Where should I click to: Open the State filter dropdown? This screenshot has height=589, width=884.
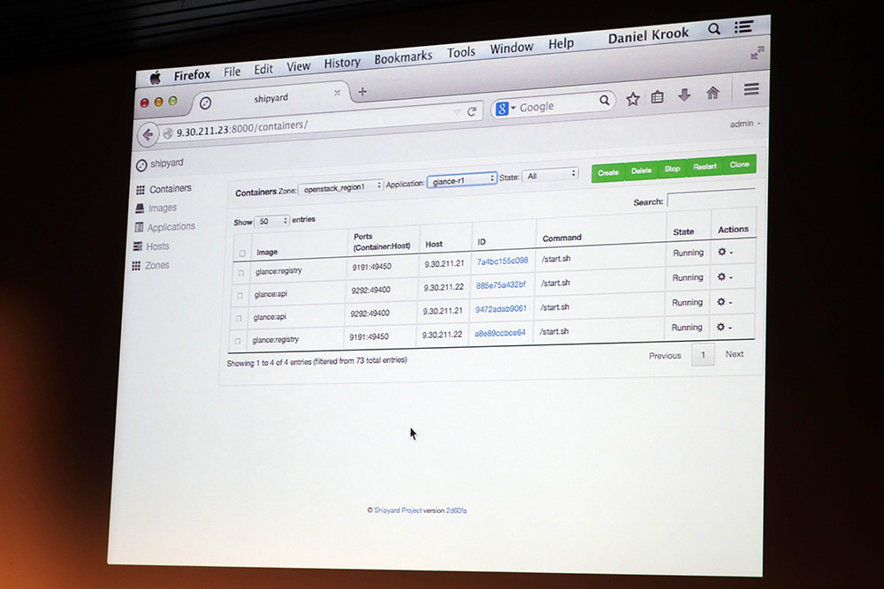[550, 175]
